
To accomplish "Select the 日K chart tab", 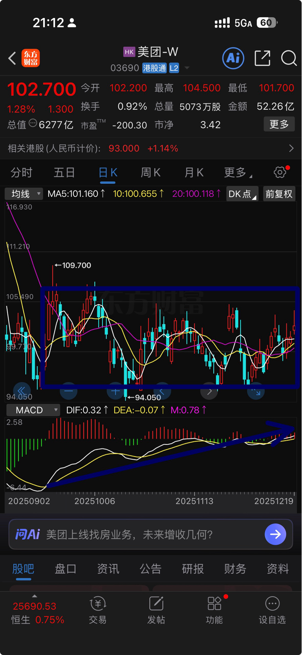I will click(108, 172).
